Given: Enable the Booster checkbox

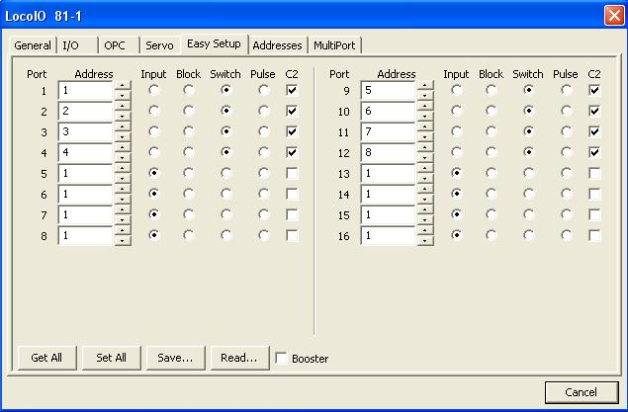Looking at the screenshot, I should (282, 359).
